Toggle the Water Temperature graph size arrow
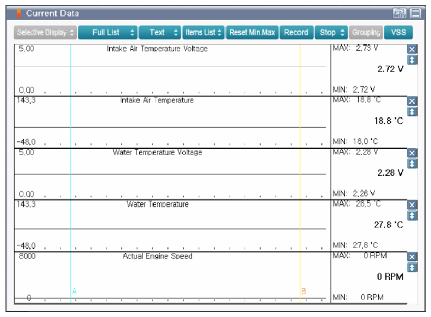 (412, 215)
